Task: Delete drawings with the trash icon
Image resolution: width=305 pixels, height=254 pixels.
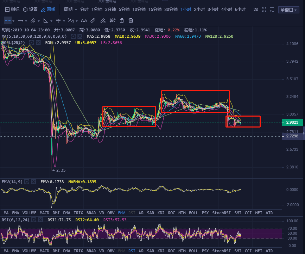Action: point(131,20)
